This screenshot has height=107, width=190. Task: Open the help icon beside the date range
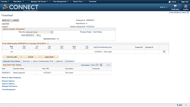48,44
